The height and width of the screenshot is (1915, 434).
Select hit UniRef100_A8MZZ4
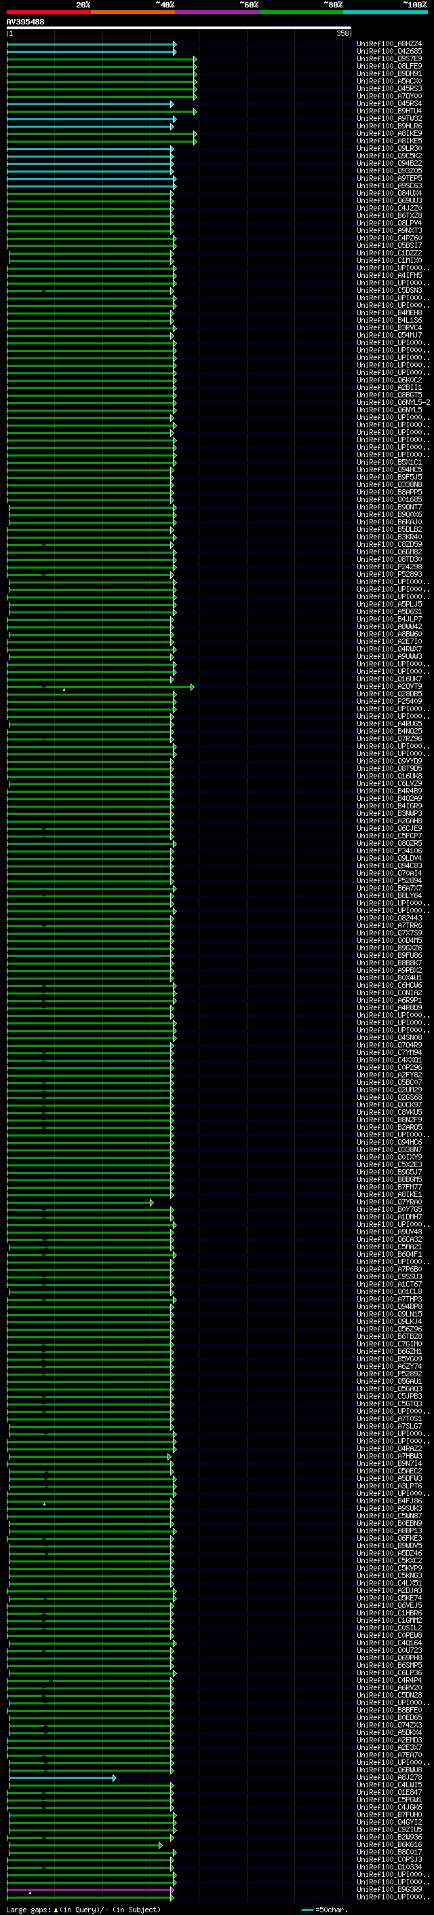click(389, 44)
